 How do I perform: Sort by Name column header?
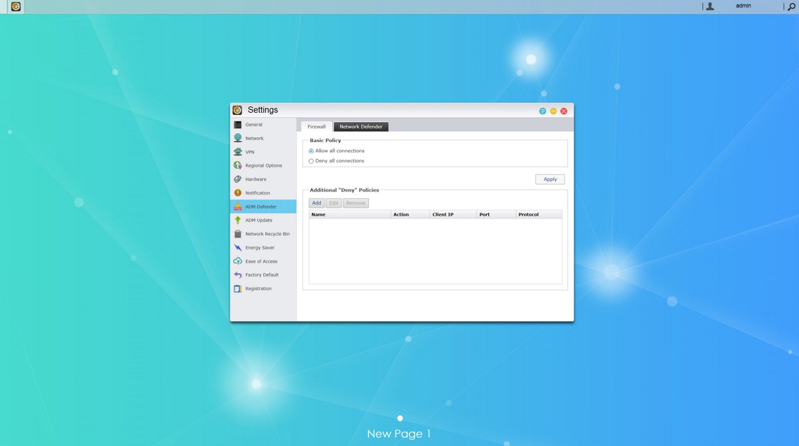click(x=350, y=215)
